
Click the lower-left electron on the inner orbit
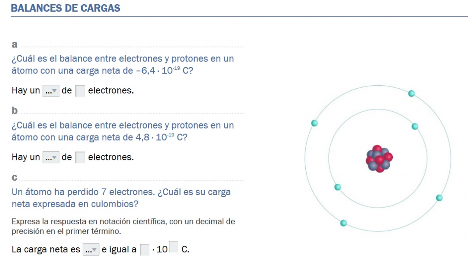point(338,187)
